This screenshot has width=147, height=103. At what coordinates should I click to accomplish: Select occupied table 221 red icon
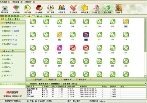[x=86, y=48]
